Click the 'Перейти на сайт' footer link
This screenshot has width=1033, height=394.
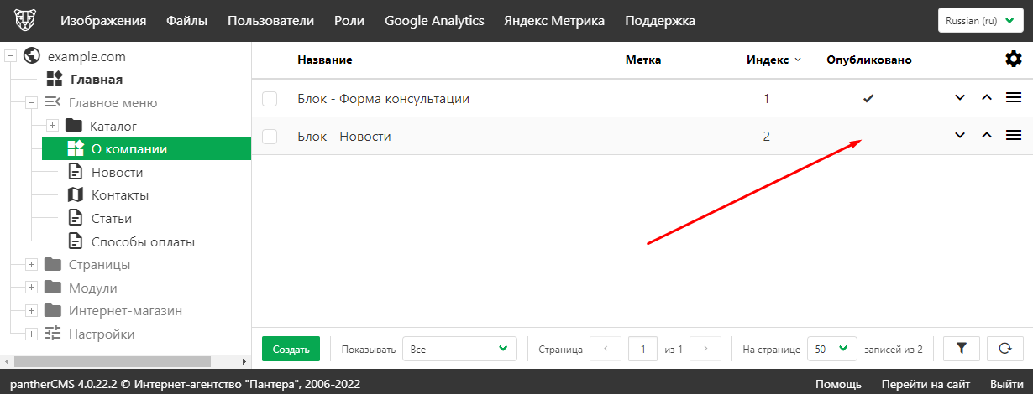tap(925, 384)
